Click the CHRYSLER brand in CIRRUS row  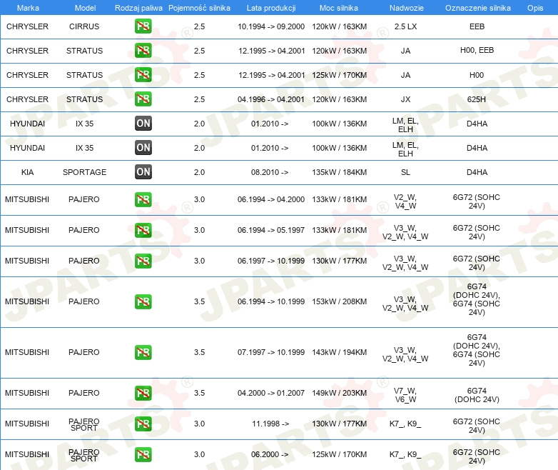tap(27, 26)
